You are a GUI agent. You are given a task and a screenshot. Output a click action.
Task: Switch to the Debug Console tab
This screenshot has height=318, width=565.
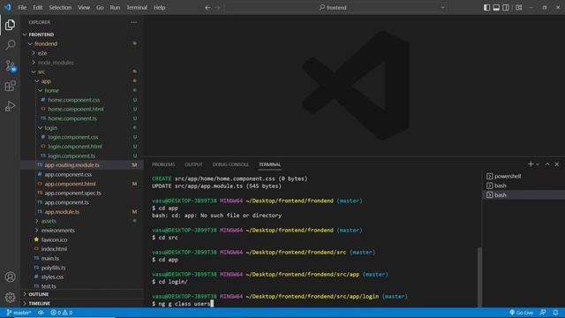click(x=230, y=164)
